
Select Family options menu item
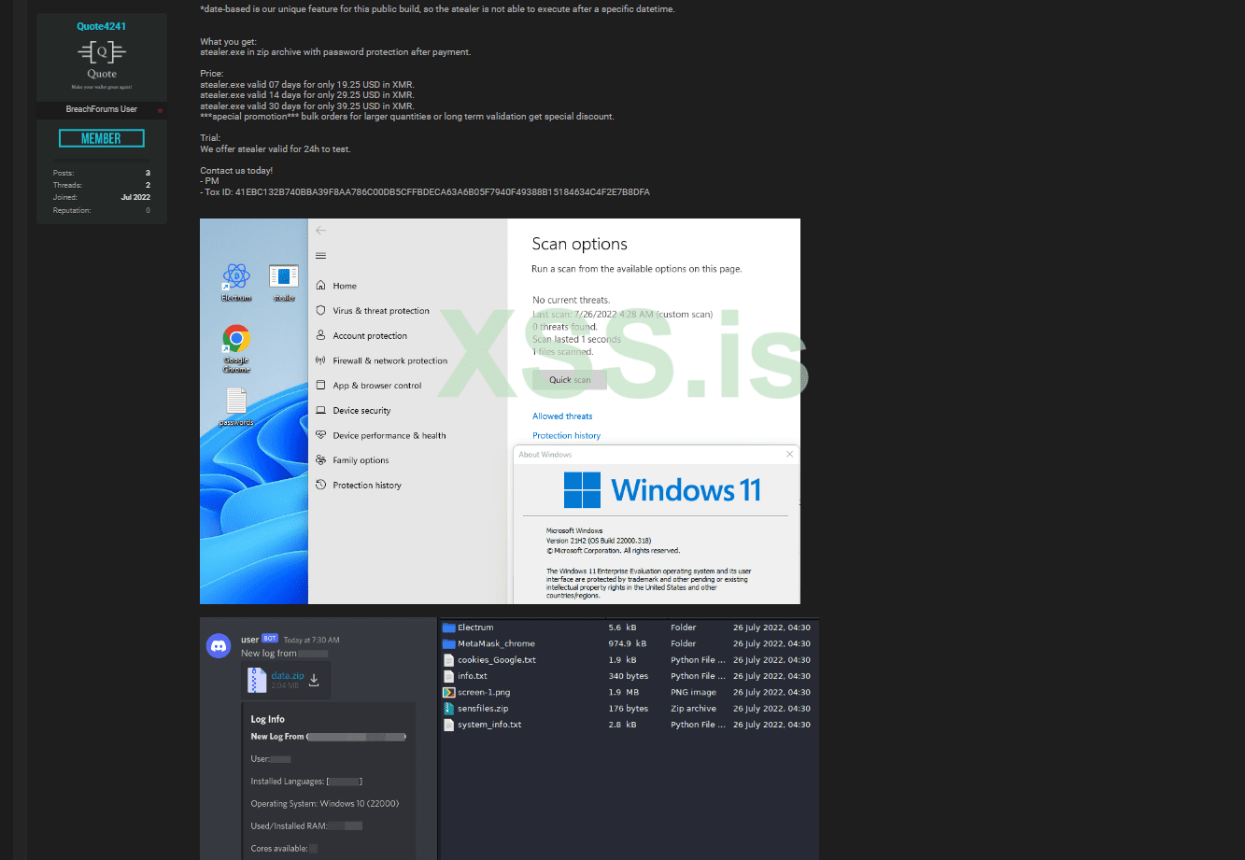[361, 460]
